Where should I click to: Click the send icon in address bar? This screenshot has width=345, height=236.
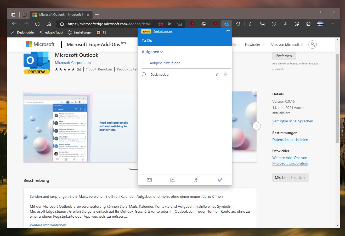(x=170, y=24)
